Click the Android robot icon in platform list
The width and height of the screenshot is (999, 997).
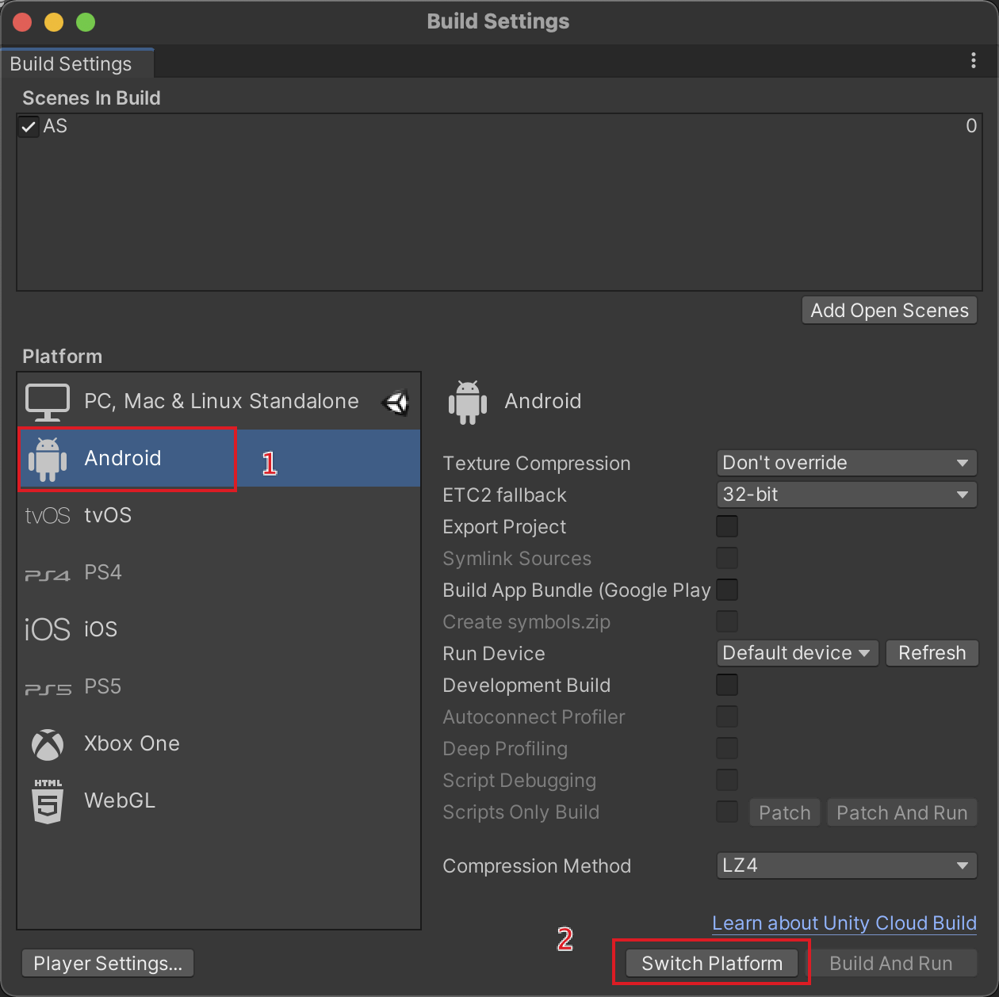(48, 459)
